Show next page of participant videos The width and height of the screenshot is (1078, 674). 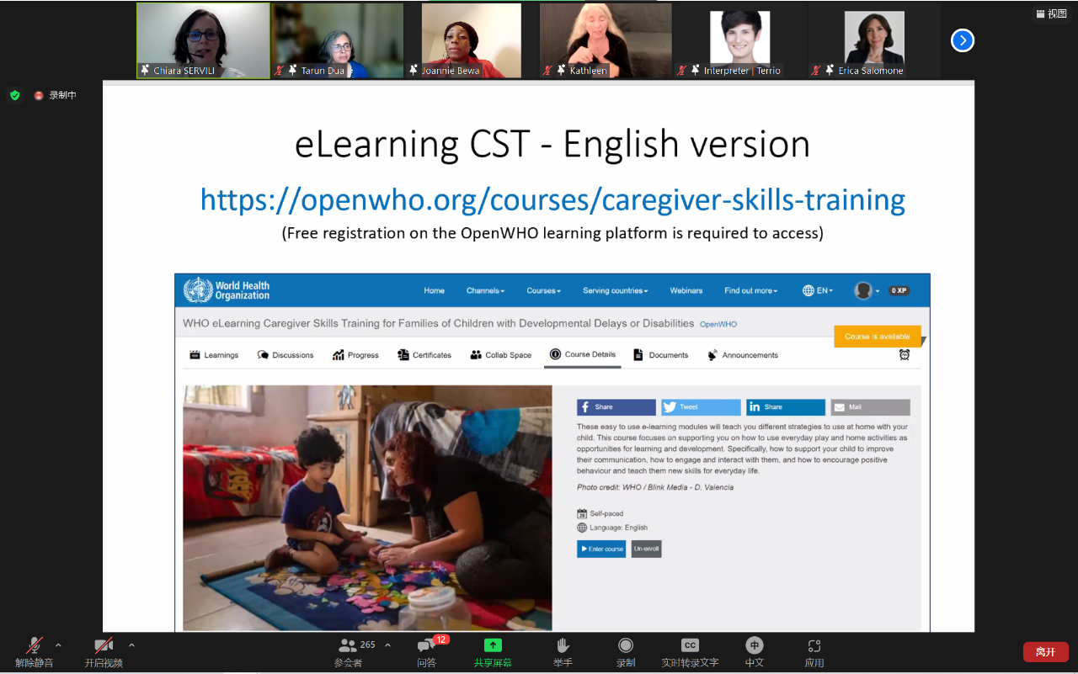tap(962, 40)
